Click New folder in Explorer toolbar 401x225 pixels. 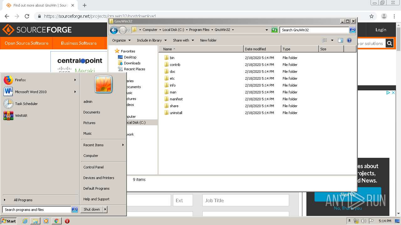(208, 40)
